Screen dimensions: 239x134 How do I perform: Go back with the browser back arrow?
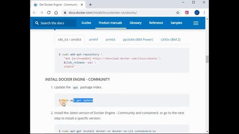[34, 13]
